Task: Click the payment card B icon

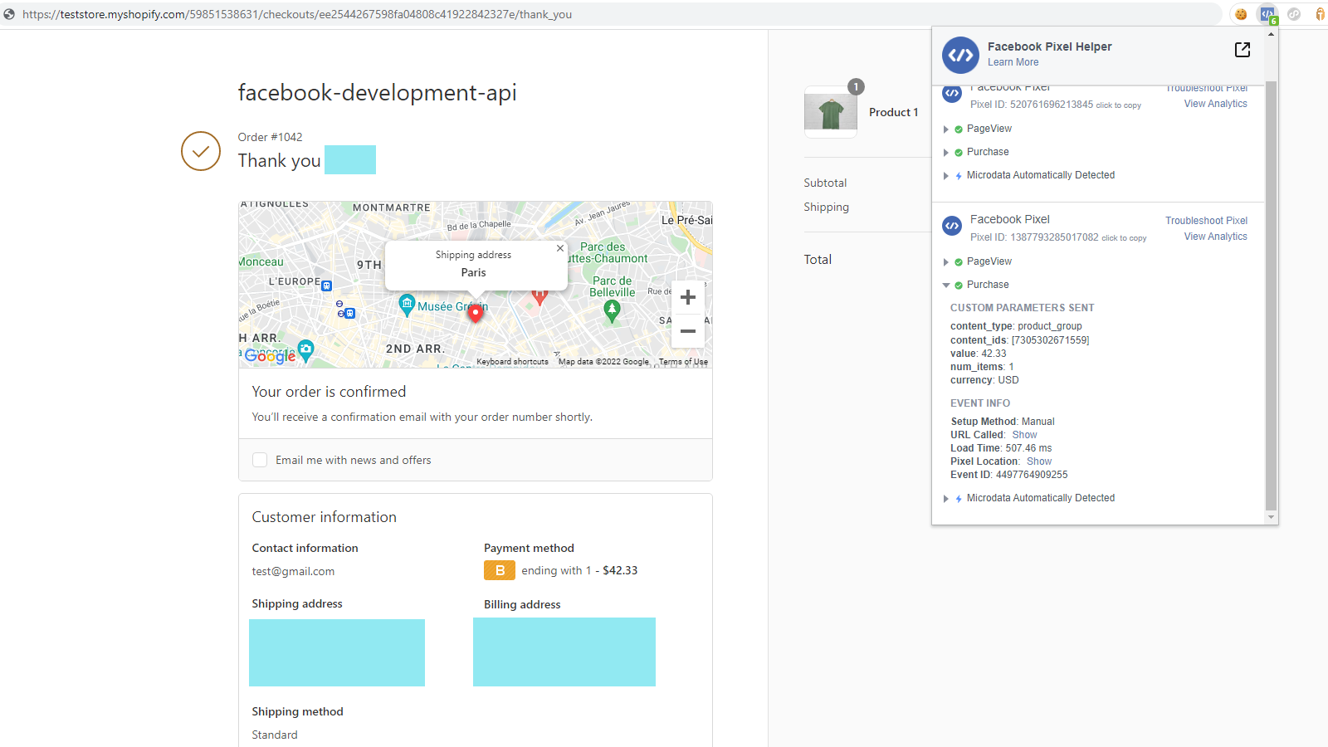Action: (x=500, y=570)
